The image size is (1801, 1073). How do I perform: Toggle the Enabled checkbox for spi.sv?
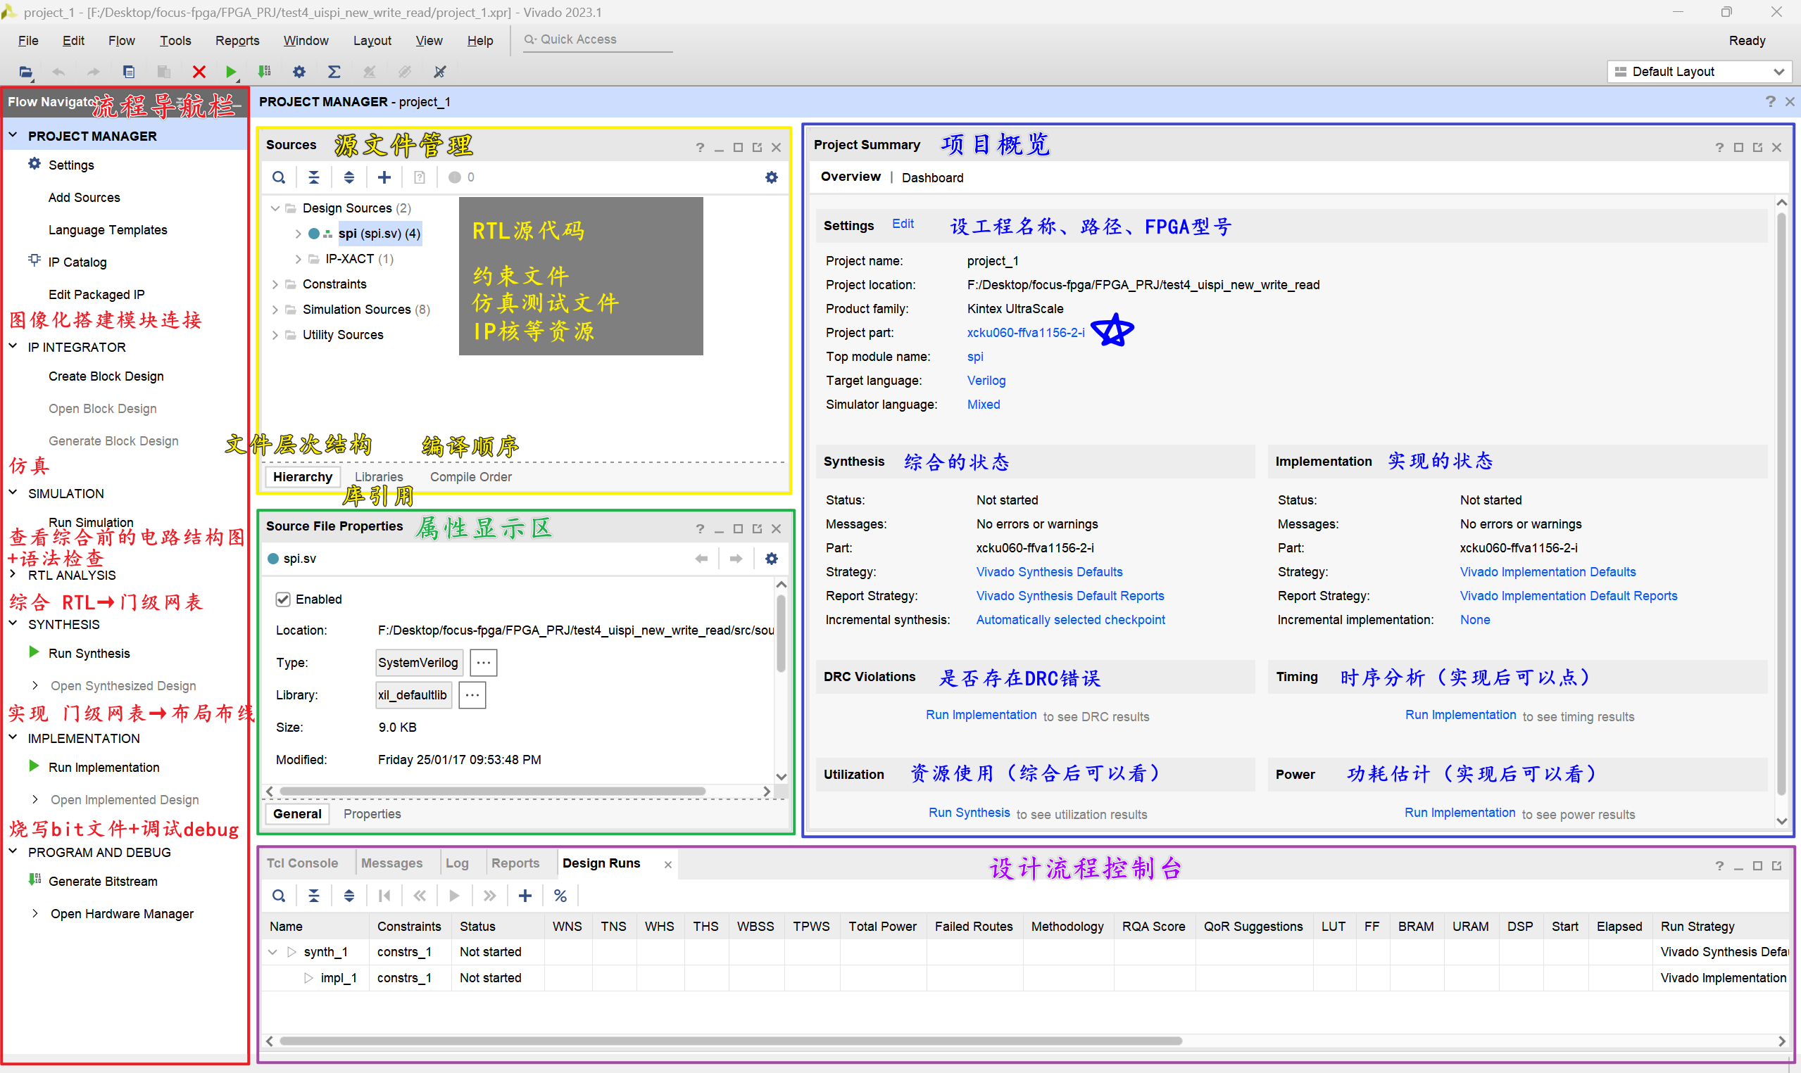coord(283,599)
